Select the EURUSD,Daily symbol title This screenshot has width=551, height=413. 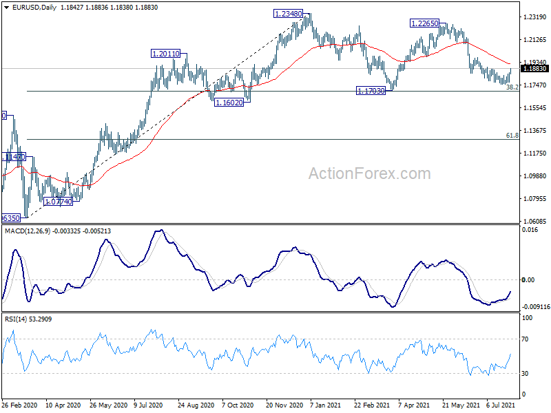[x=34, y=8]
